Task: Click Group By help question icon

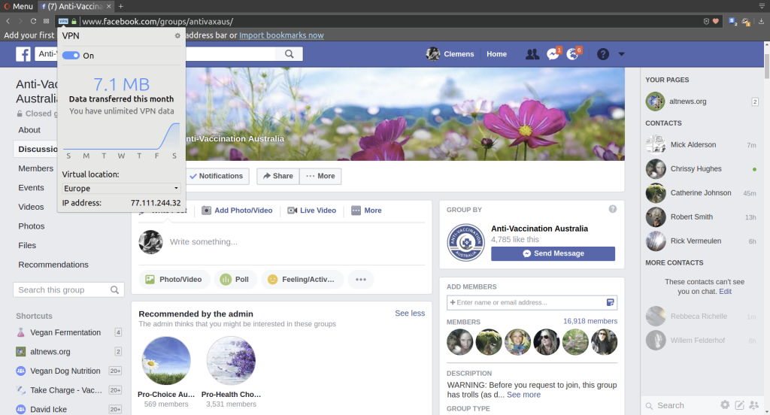Action: click(612, 209)
